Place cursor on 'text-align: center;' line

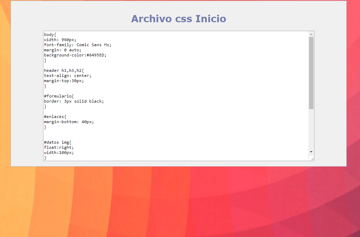click(x=67, y=76)
